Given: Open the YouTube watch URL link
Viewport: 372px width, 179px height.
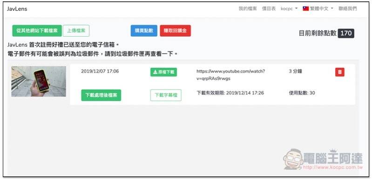Looking at the screenshot, I should 230,75.
